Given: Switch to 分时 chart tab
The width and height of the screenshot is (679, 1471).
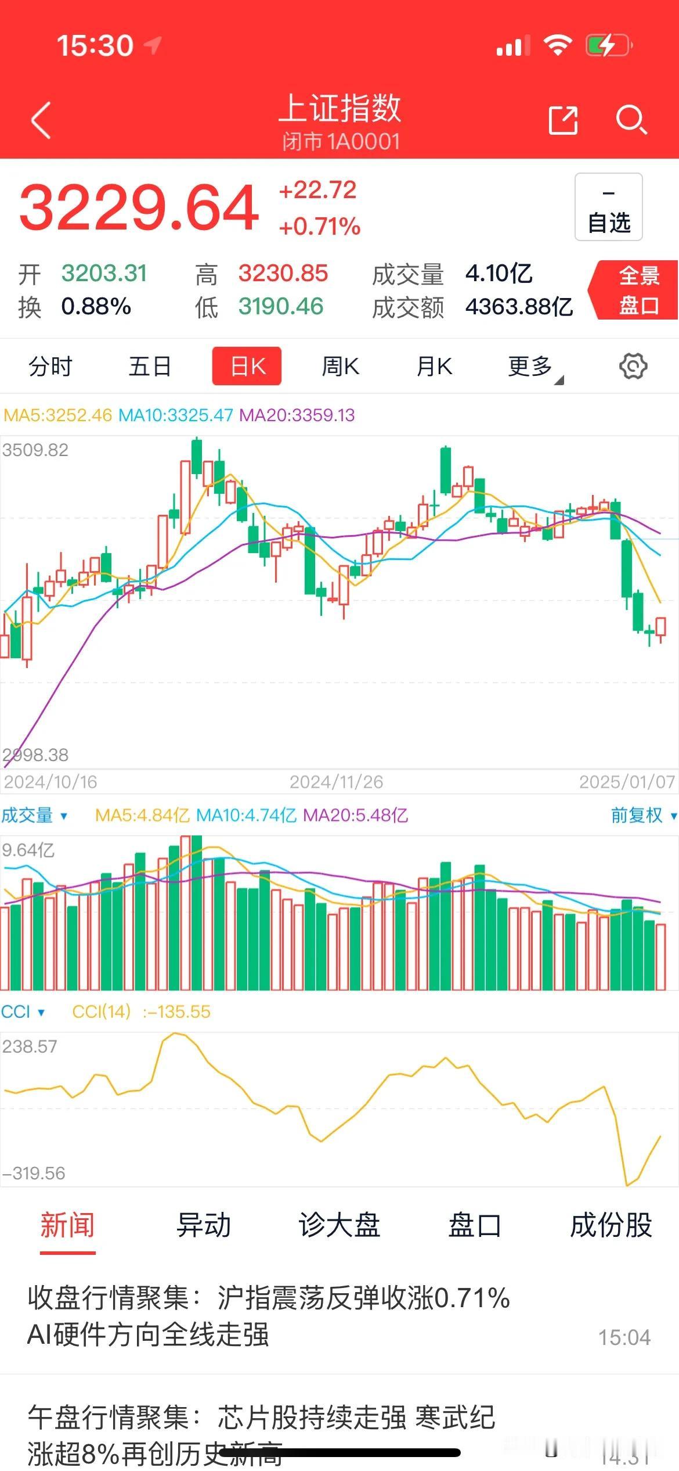Looking at the screenshot, I should 50,367.
